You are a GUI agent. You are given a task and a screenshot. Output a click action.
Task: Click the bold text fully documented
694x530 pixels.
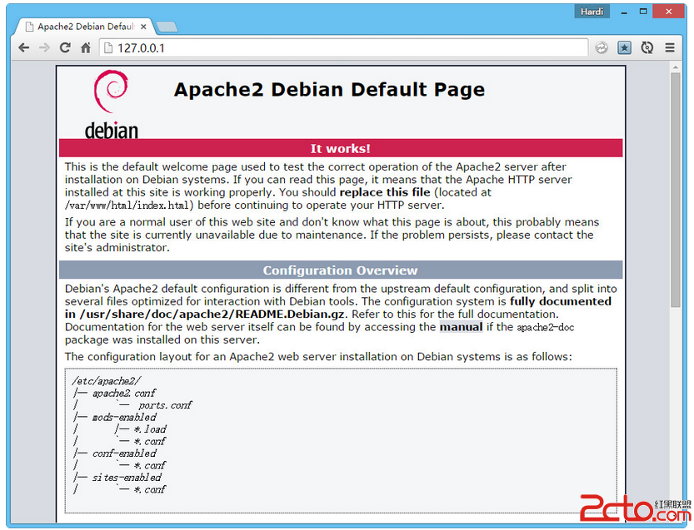pos(561,301)
